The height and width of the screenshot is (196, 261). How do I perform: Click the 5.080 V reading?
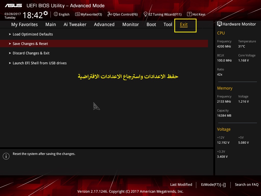243,142
